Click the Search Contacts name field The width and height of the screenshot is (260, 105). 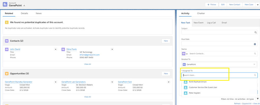tap(221, 54)
